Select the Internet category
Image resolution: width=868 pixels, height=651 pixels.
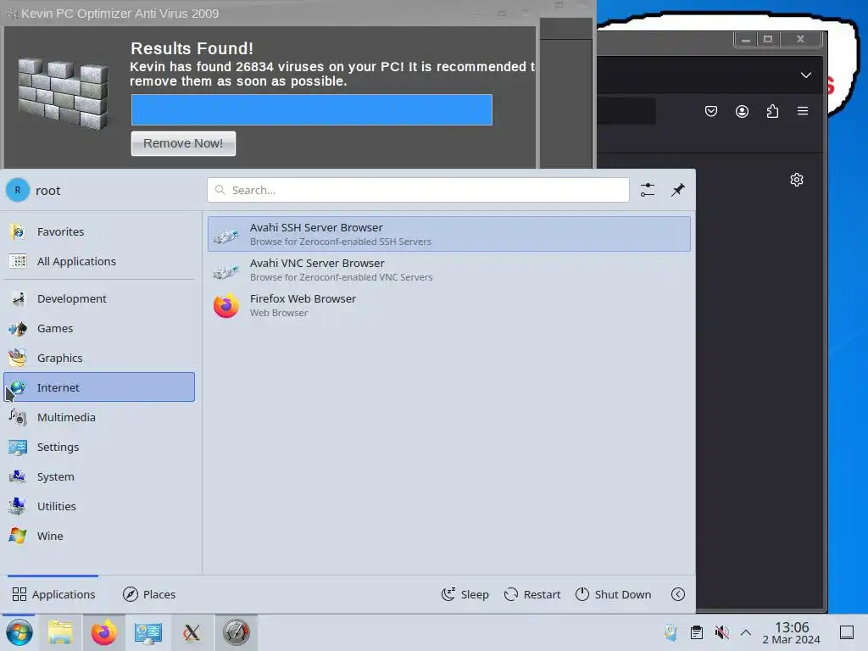(x=99, y=387)
